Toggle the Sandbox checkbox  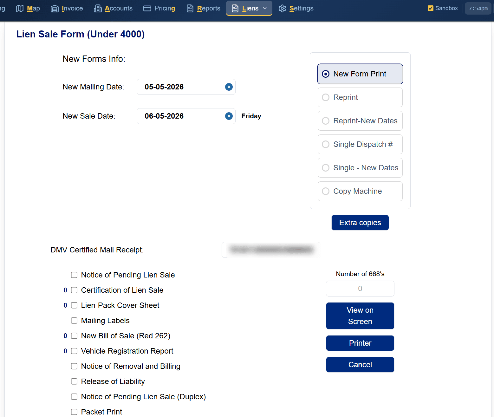pyautogui.click(x=431, y=8)
